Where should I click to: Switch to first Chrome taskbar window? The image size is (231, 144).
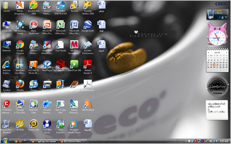point(44,141)
